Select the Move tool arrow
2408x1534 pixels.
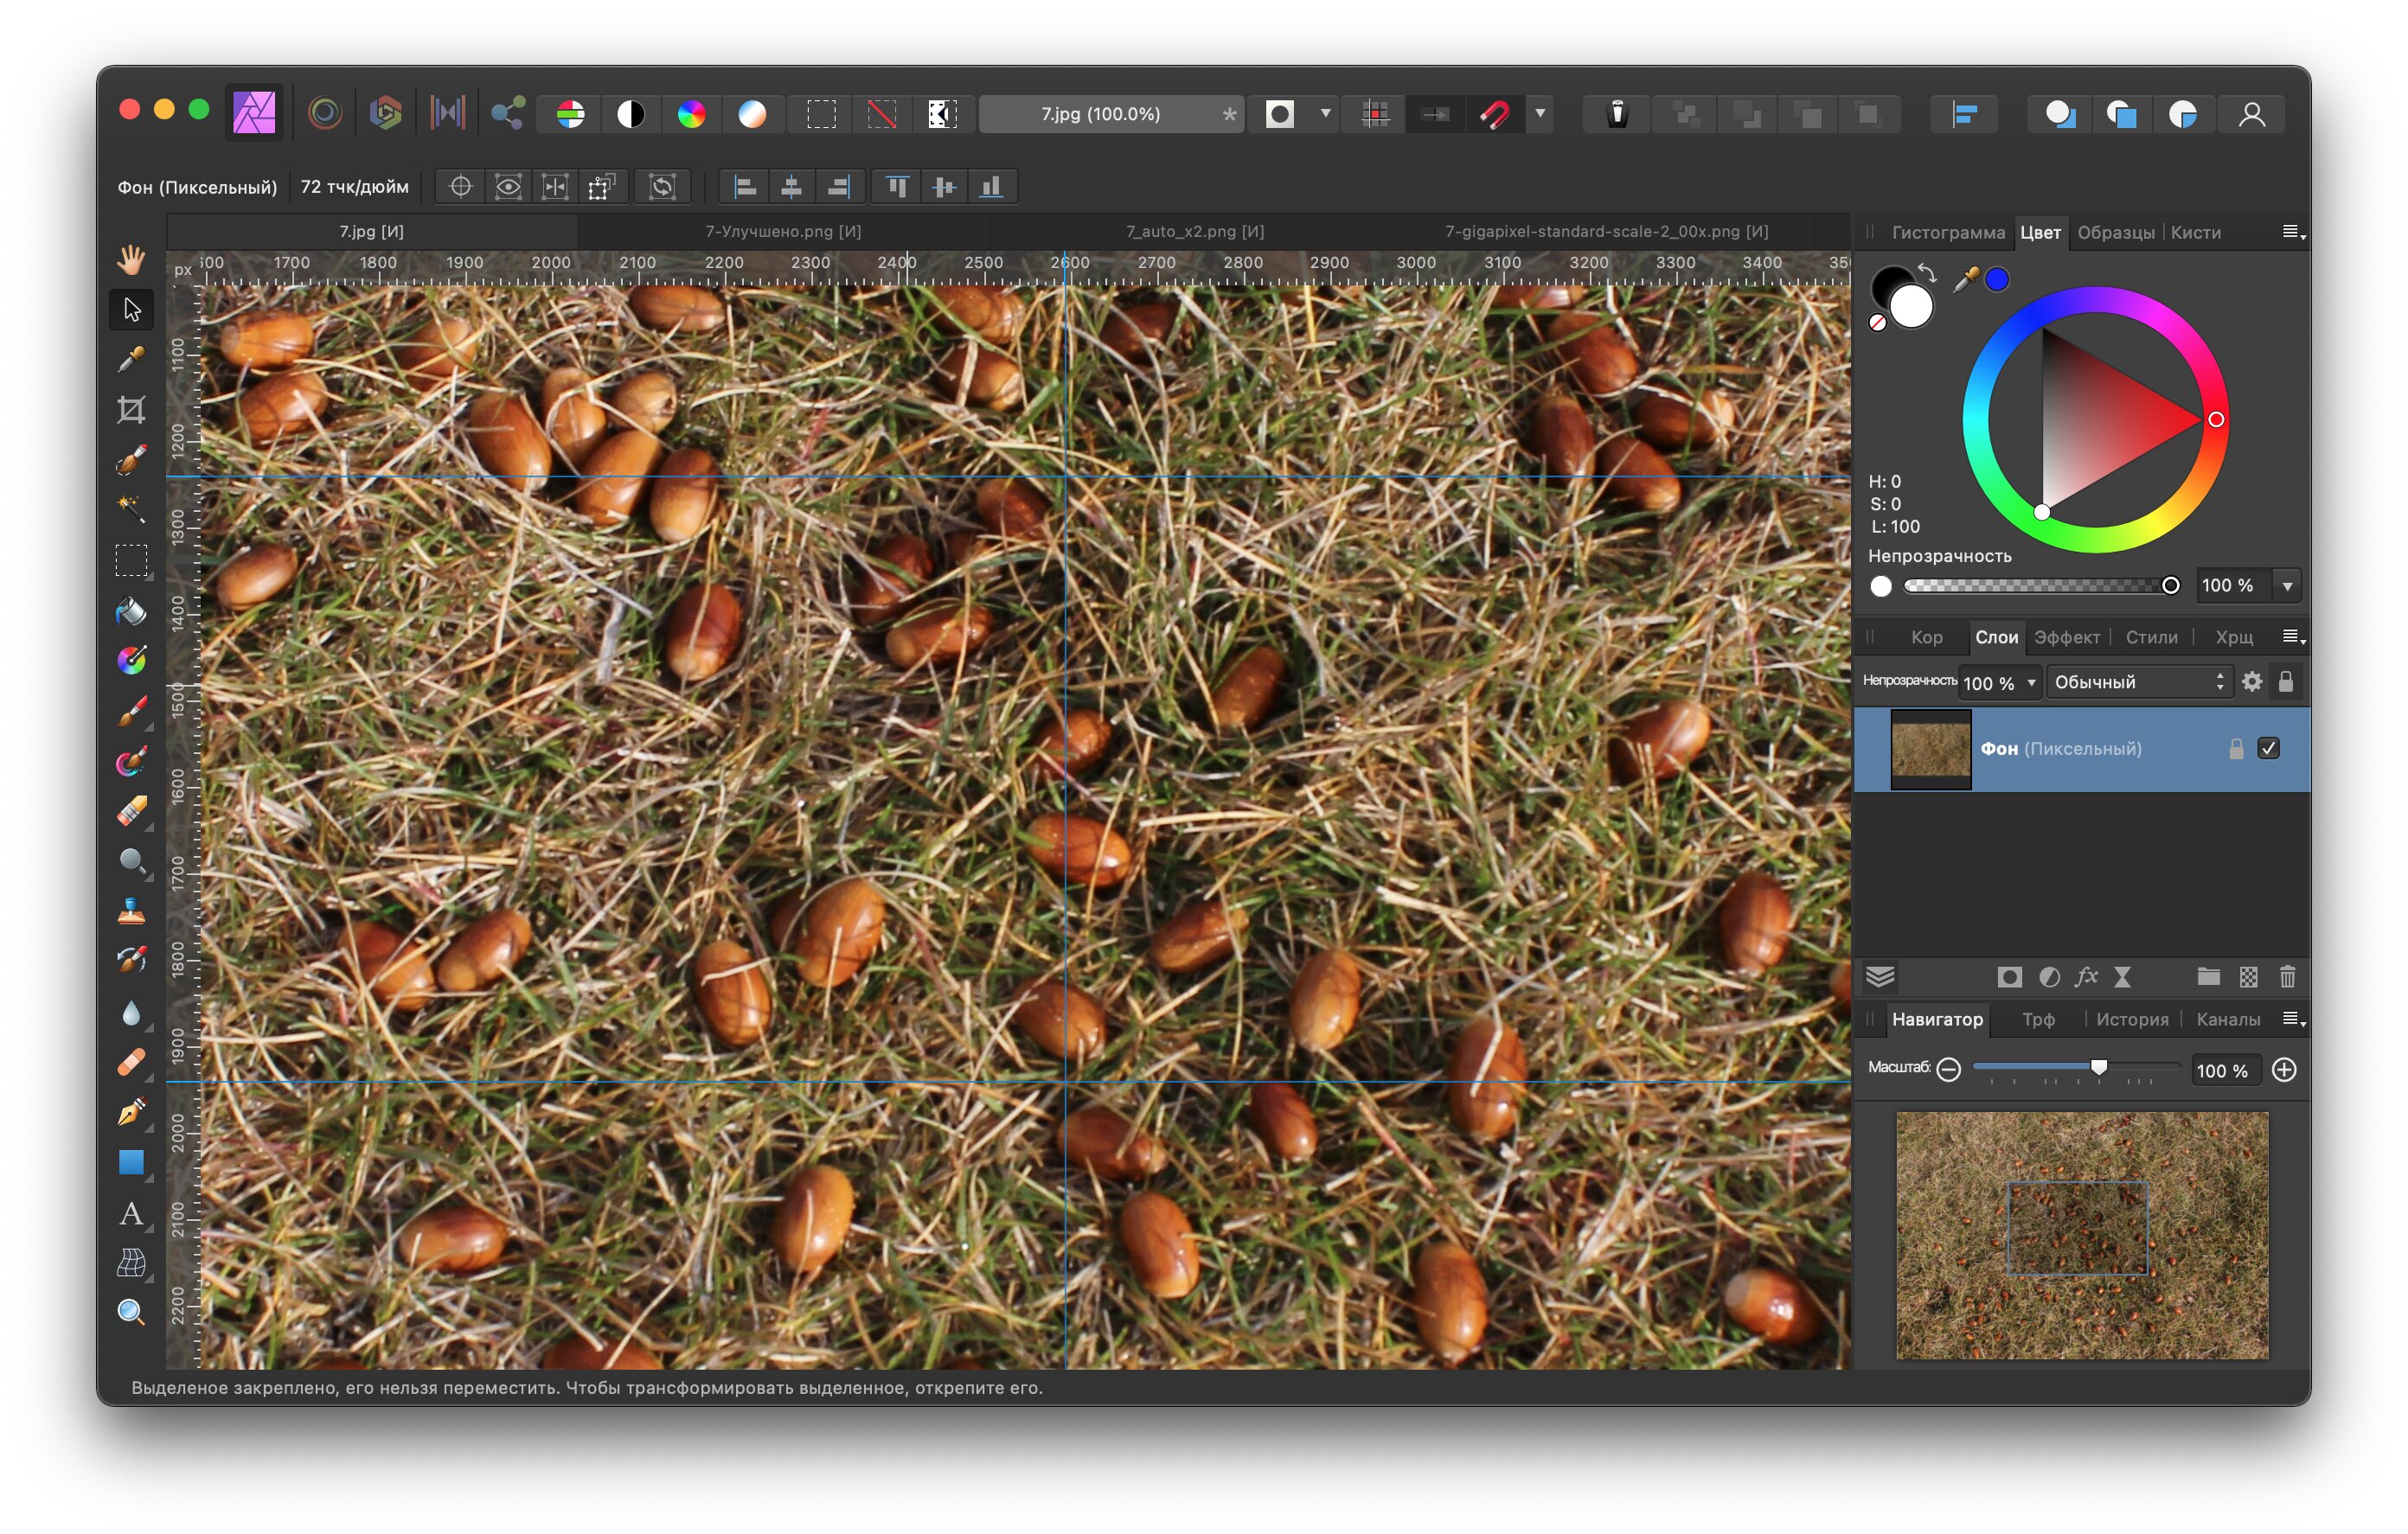131,309
